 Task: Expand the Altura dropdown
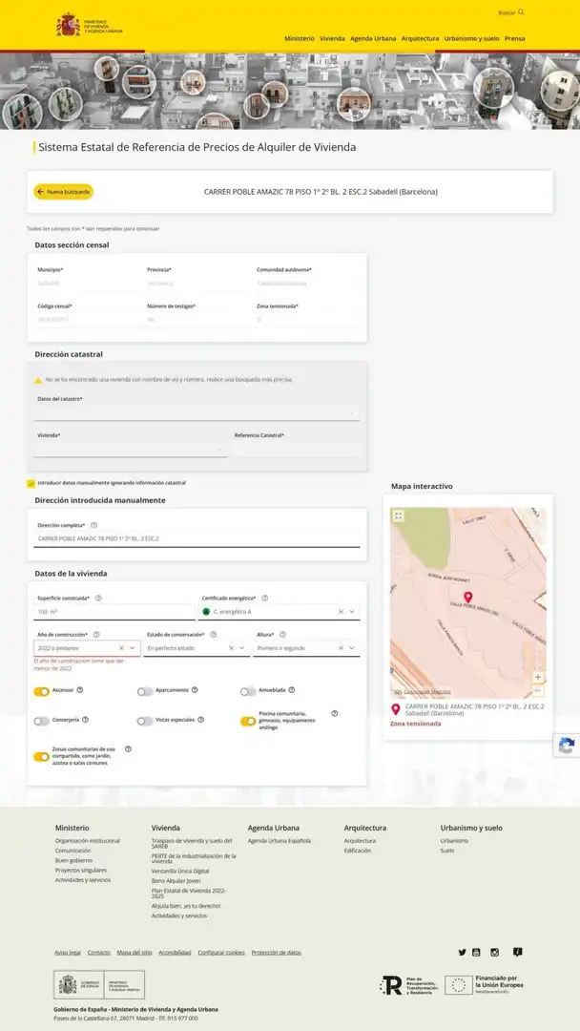point(352,647)
